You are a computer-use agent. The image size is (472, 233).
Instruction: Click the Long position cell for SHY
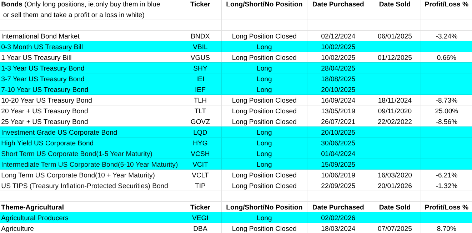point(264,68)
